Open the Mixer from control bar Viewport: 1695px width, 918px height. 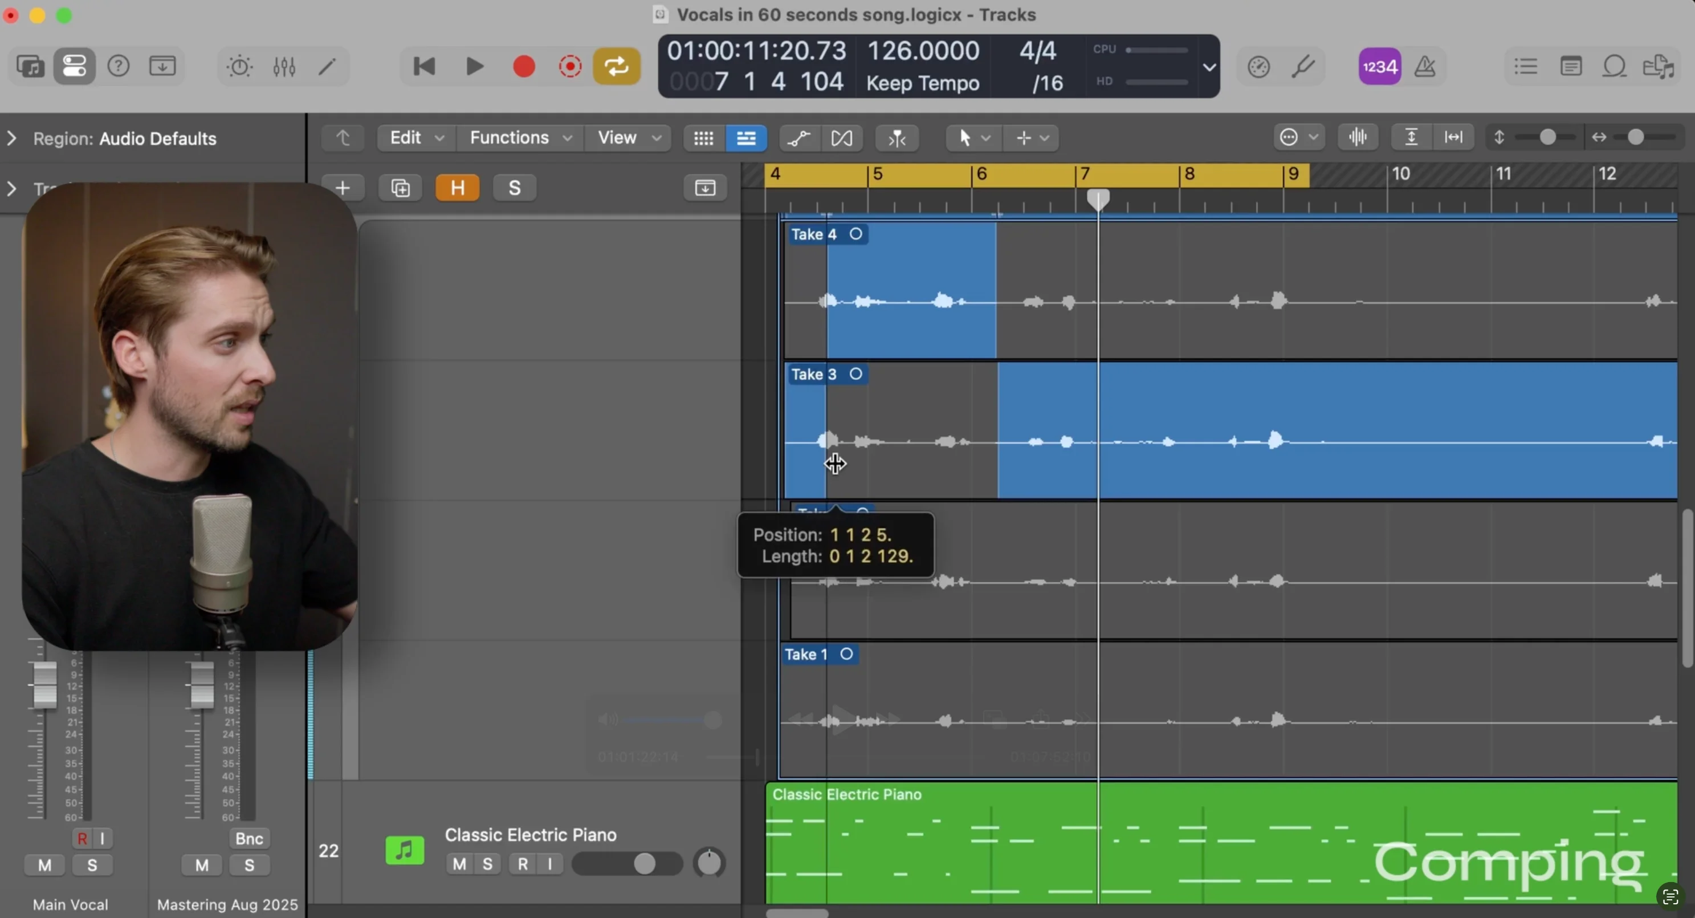[284, 67]
